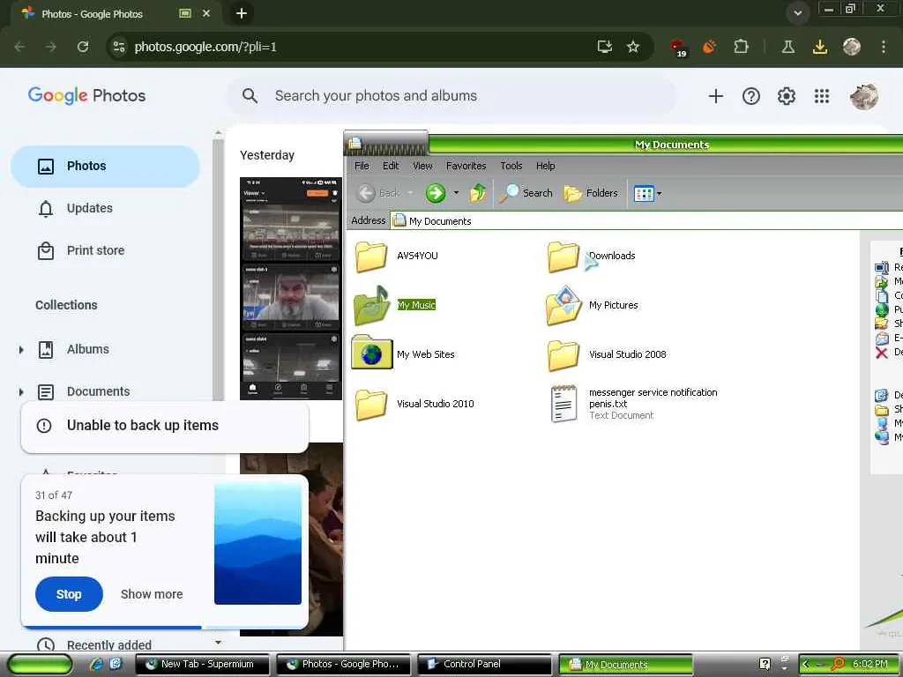Click the Search button in My Documents toolbar
Screen dimensions: 903x677
click(526, 193)
